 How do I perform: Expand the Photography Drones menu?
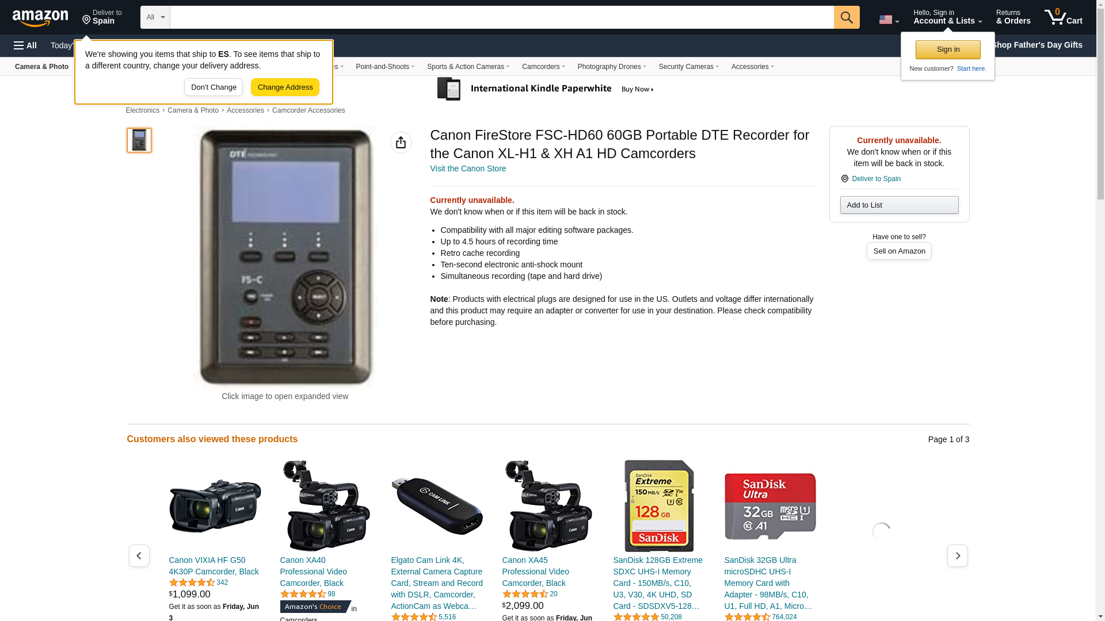tap(612, 67)
